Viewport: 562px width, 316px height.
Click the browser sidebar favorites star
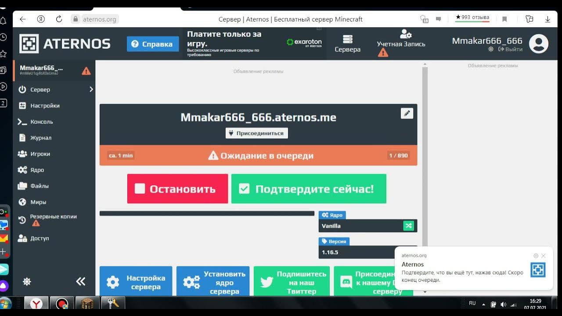click(3, 54)
